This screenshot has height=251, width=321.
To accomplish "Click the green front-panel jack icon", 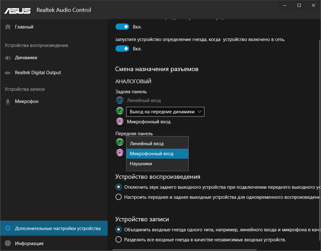I will click(120, 142).
